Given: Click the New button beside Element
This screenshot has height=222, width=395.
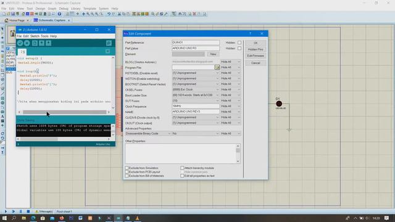Looking at the screenshot, I should pos(213,54).
